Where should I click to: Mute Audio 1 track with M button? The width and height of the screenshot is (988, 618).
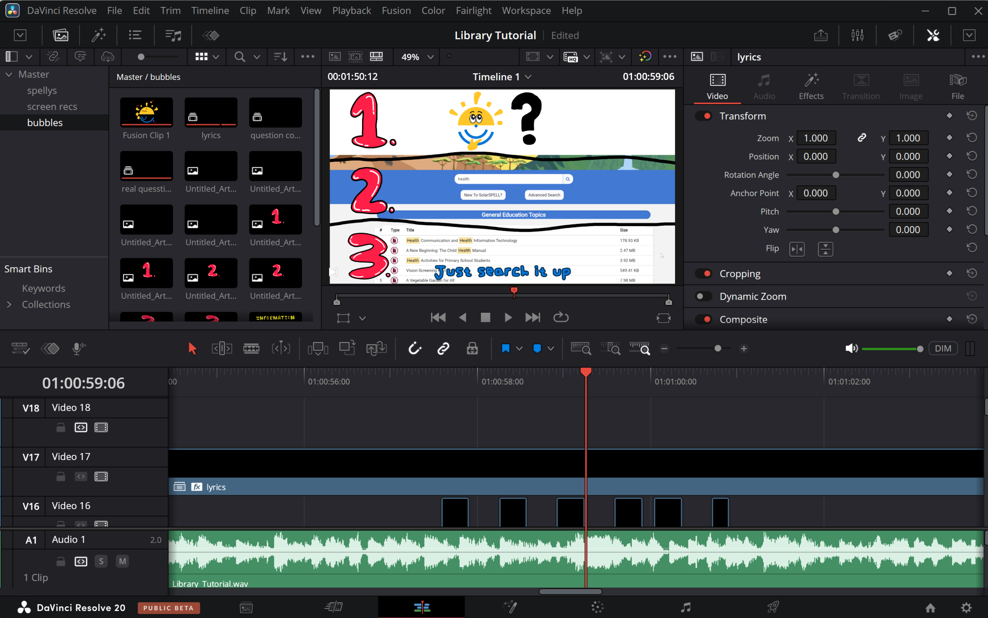tap(122, 561)
